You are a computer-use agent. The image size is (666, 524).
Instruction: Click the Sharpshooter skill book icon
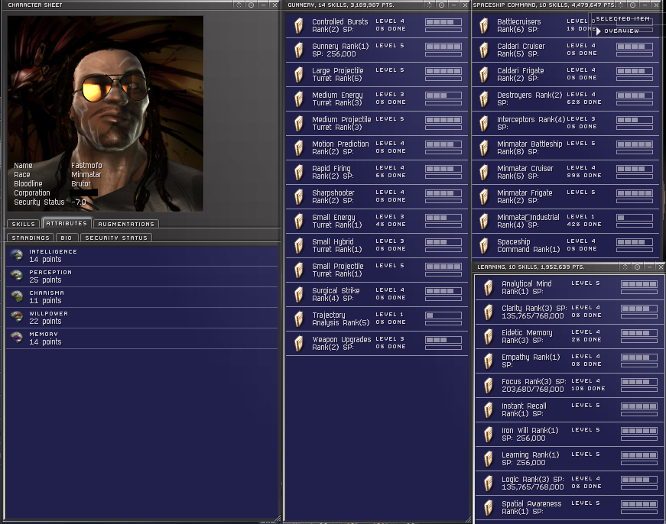tap(299, 196)
